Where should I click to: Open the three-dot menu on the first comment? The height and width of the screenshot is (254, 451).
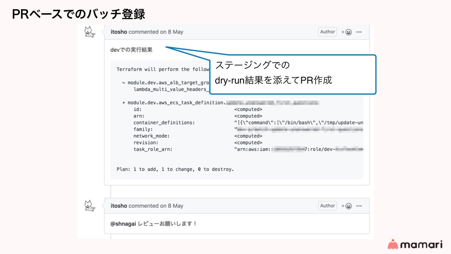tap(360, 32)
